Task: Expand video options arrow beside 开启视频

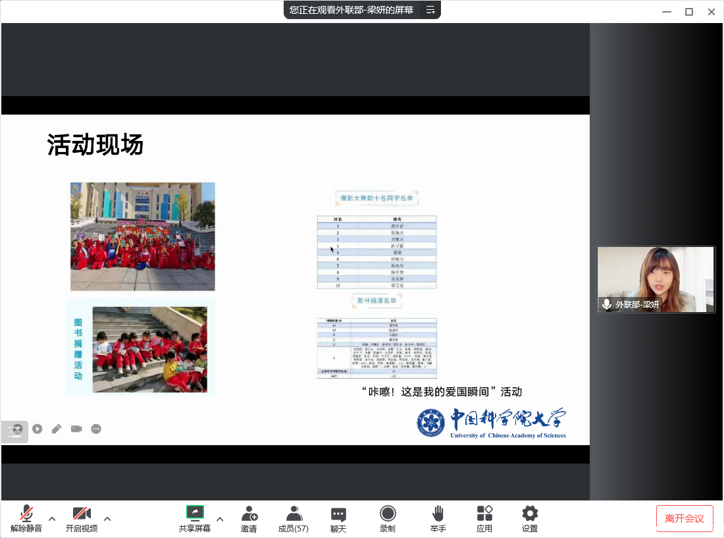Action: [x=107, y=519]
